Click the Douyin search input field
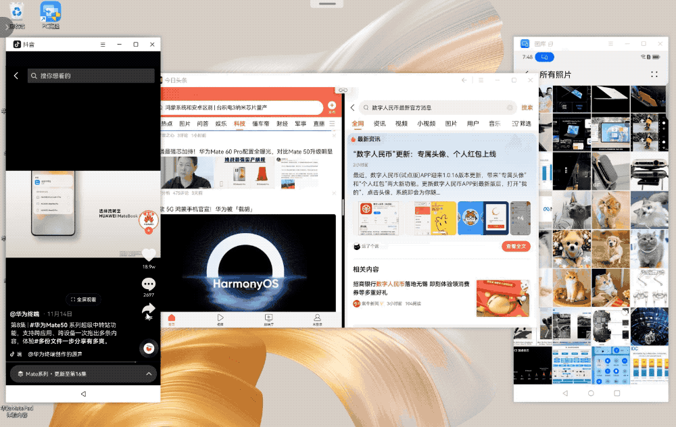 pyautogui.click(x=91, y=76)
